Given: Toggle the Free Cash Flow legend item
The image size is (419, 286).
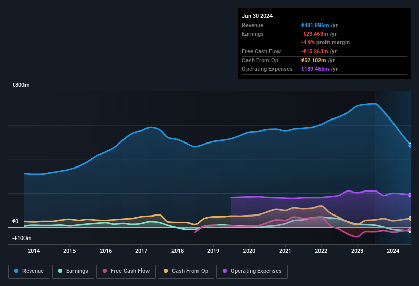Looking at the screenshot, I should click(x=126, y=271).
